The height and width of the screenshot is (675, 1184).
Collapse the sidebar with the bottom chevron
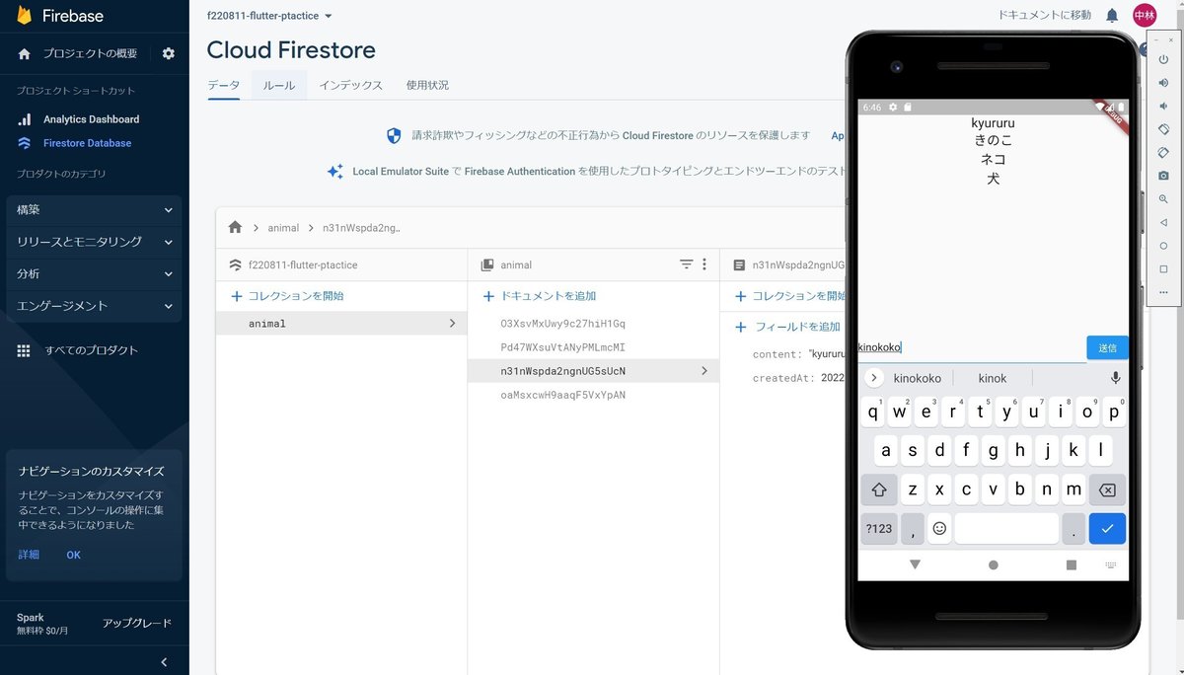[x=164, y=662]
